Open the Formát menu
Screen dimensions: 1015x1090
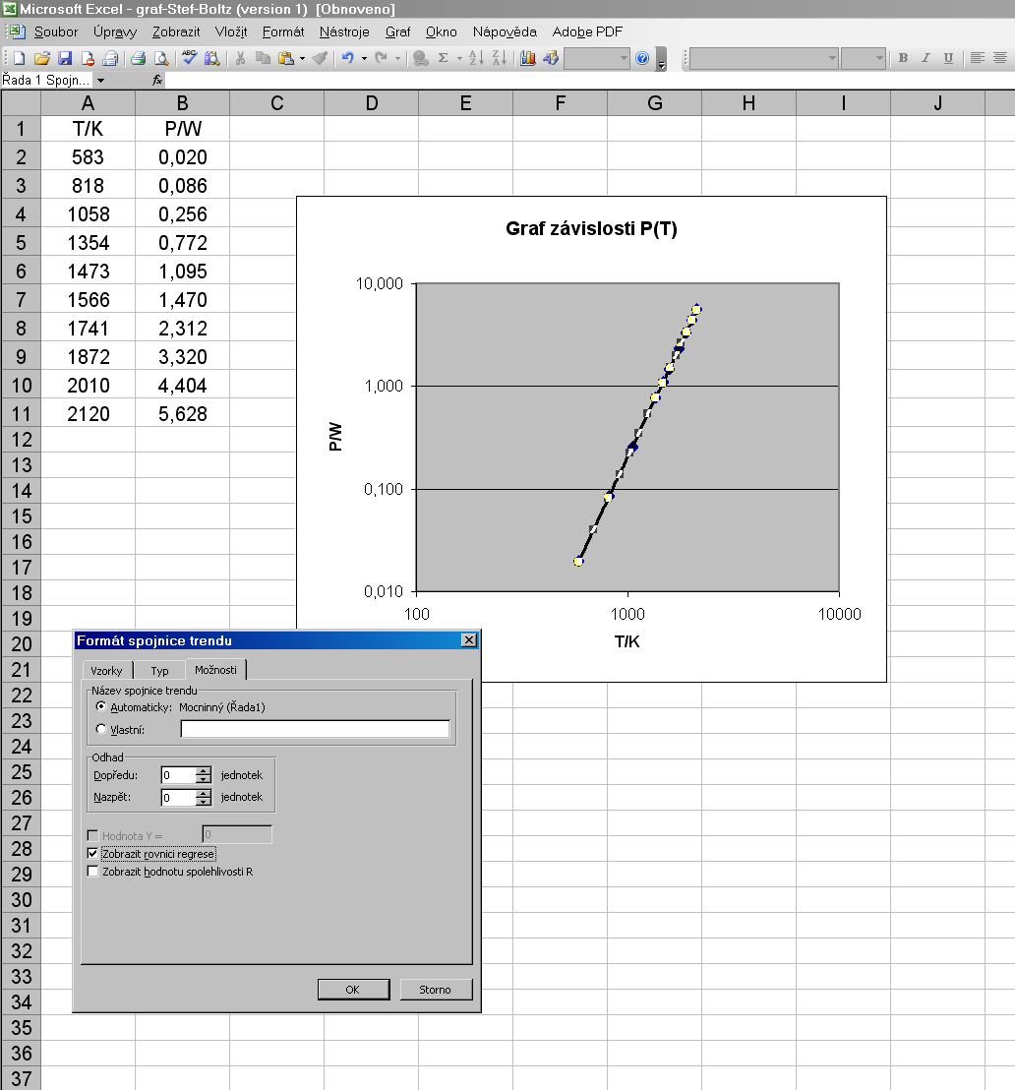[x=283, y=32]
